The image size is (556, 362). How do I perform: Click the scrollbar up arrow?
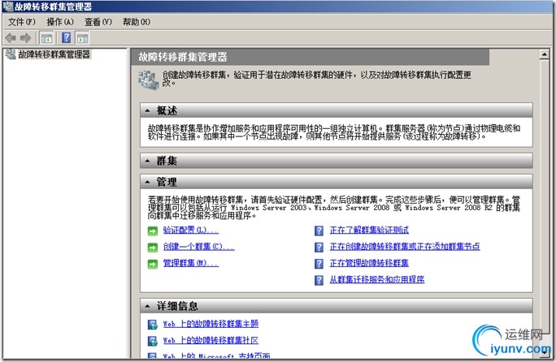545,54
